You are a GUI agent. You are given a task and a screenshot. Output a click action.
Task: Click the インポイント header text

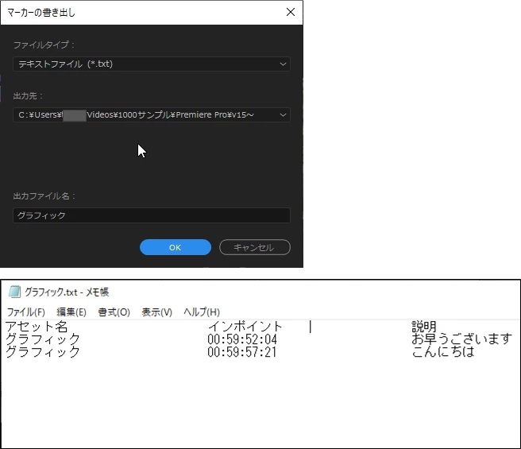tap(245, 327)
